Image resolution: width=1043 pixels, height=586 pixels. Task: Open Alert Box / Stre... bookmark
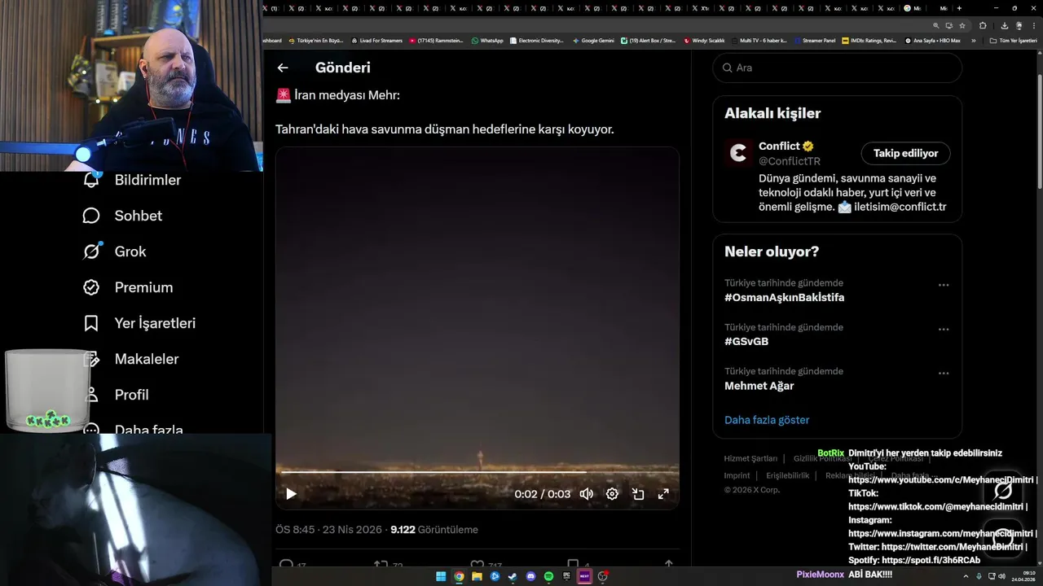tap(648, 41)
